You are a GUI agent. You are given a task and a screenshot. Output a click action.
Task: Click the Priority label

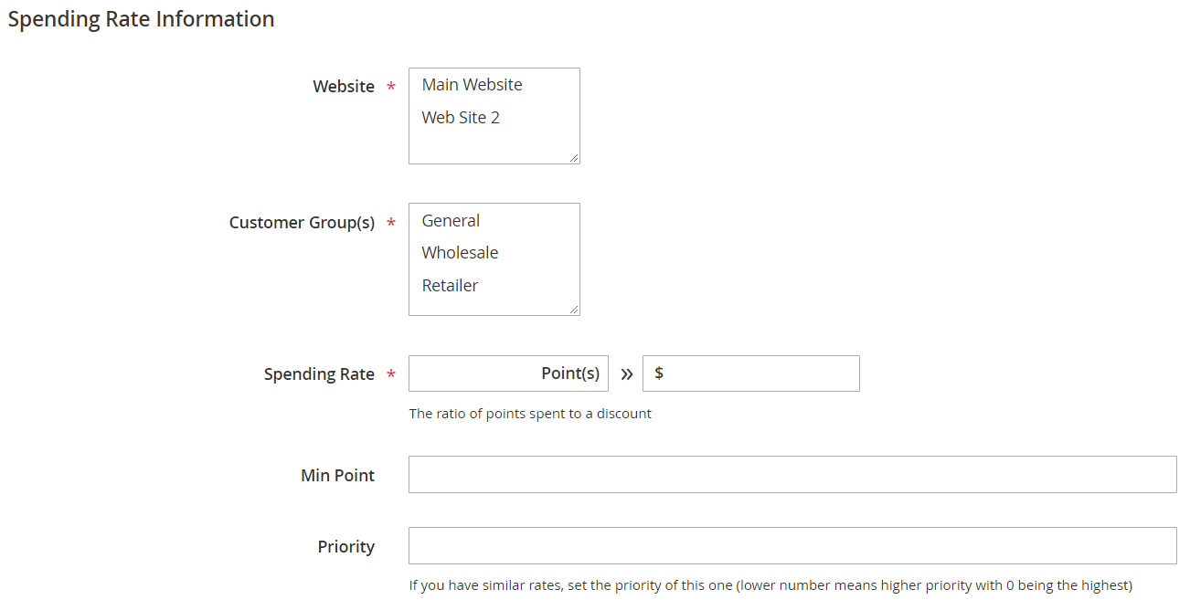345,547
